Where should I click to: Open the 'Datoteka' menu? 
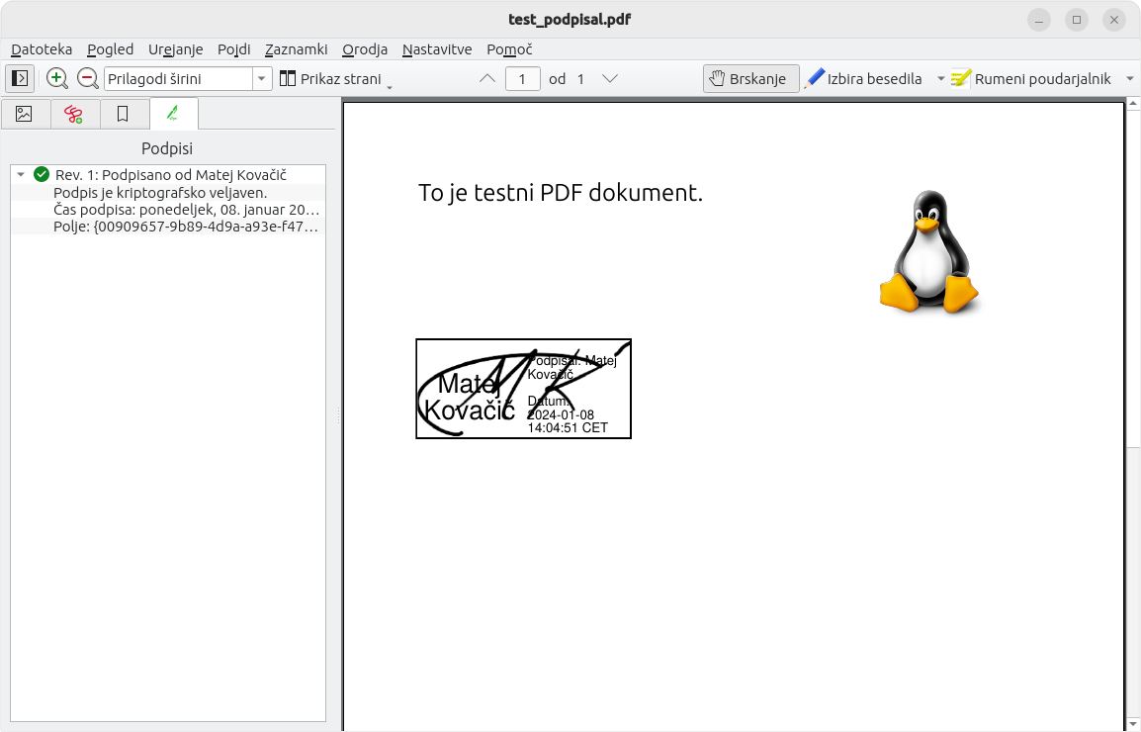tap(42, 49)
